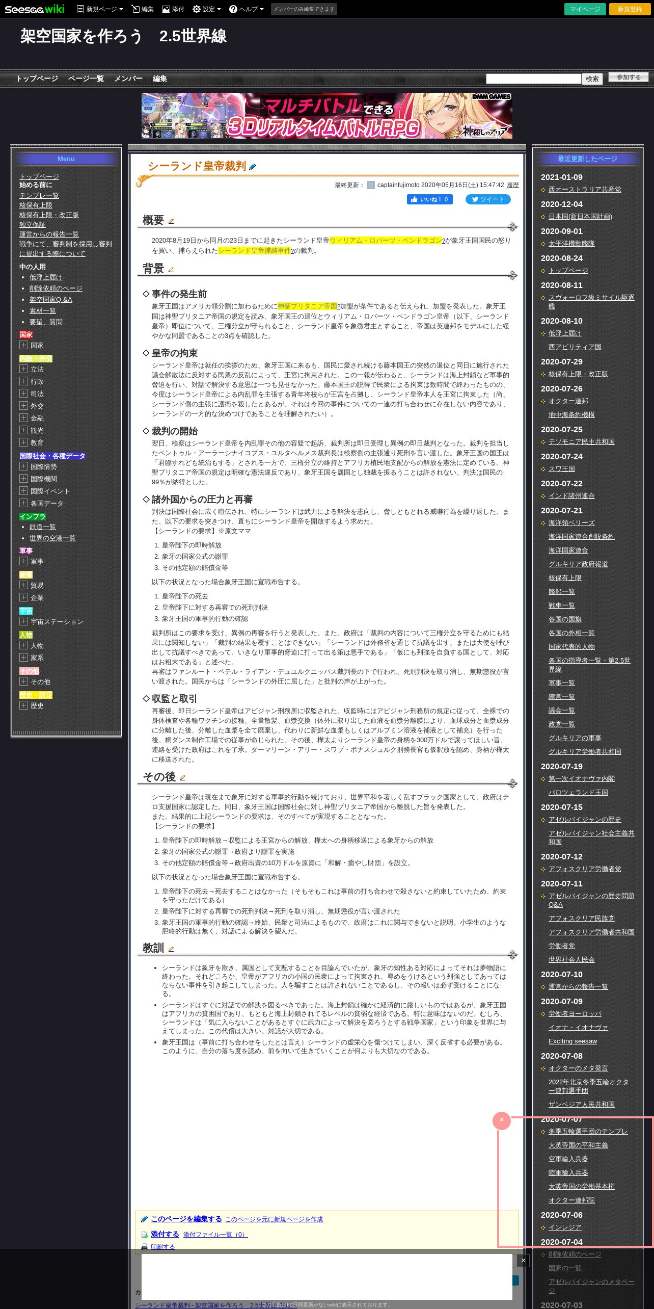The width and height of the screenshot is (654, 1309).
Task: Open the 鉄道一覧 sidebar link
Action: [x=43, y=527]
